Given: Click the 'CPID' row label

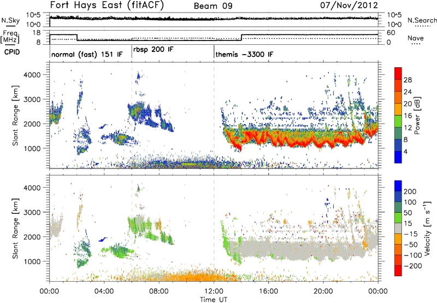Looking at the screenshot, I should 12,52.
